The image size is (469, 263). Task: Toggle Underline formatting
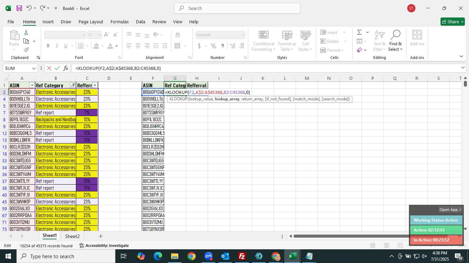65,46
